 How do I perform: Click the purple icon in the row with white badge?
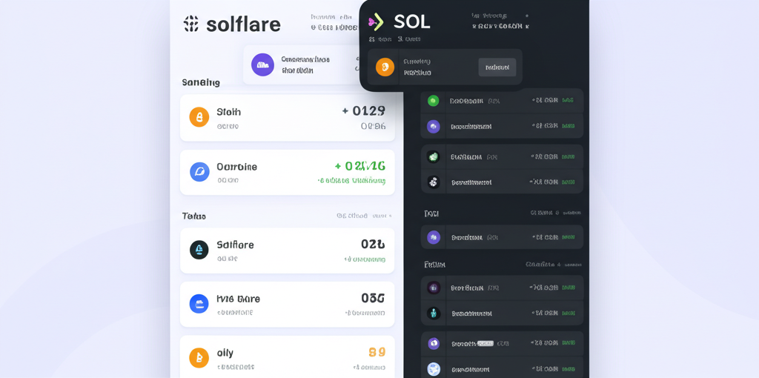pos(433,344)
